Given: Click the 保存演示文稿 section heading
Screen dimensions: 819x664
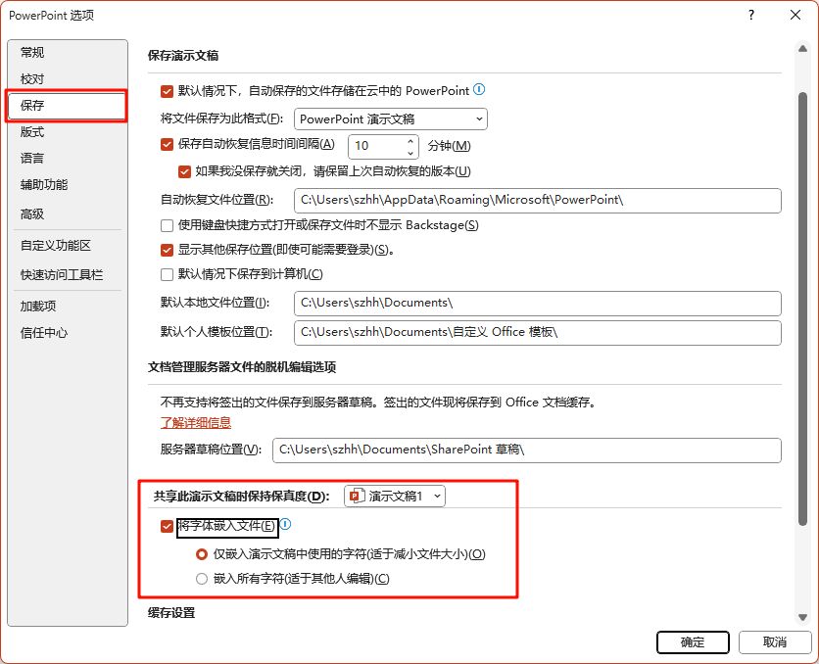Looking at the screenshot, I should click(183, 56).
